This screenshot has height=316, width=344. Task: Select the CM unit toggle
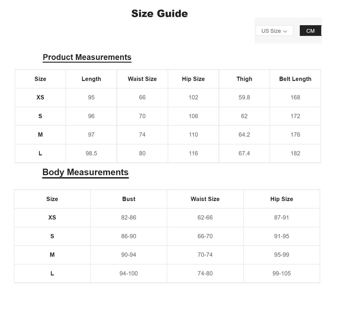(310, 31)
